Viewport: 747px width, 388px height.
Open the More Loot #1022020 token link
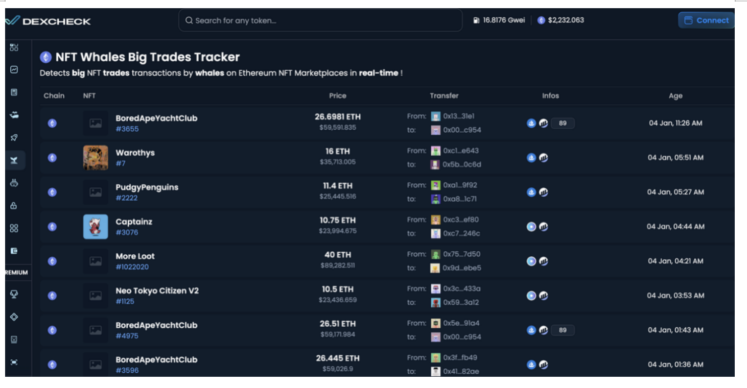(x=132, y=267)
